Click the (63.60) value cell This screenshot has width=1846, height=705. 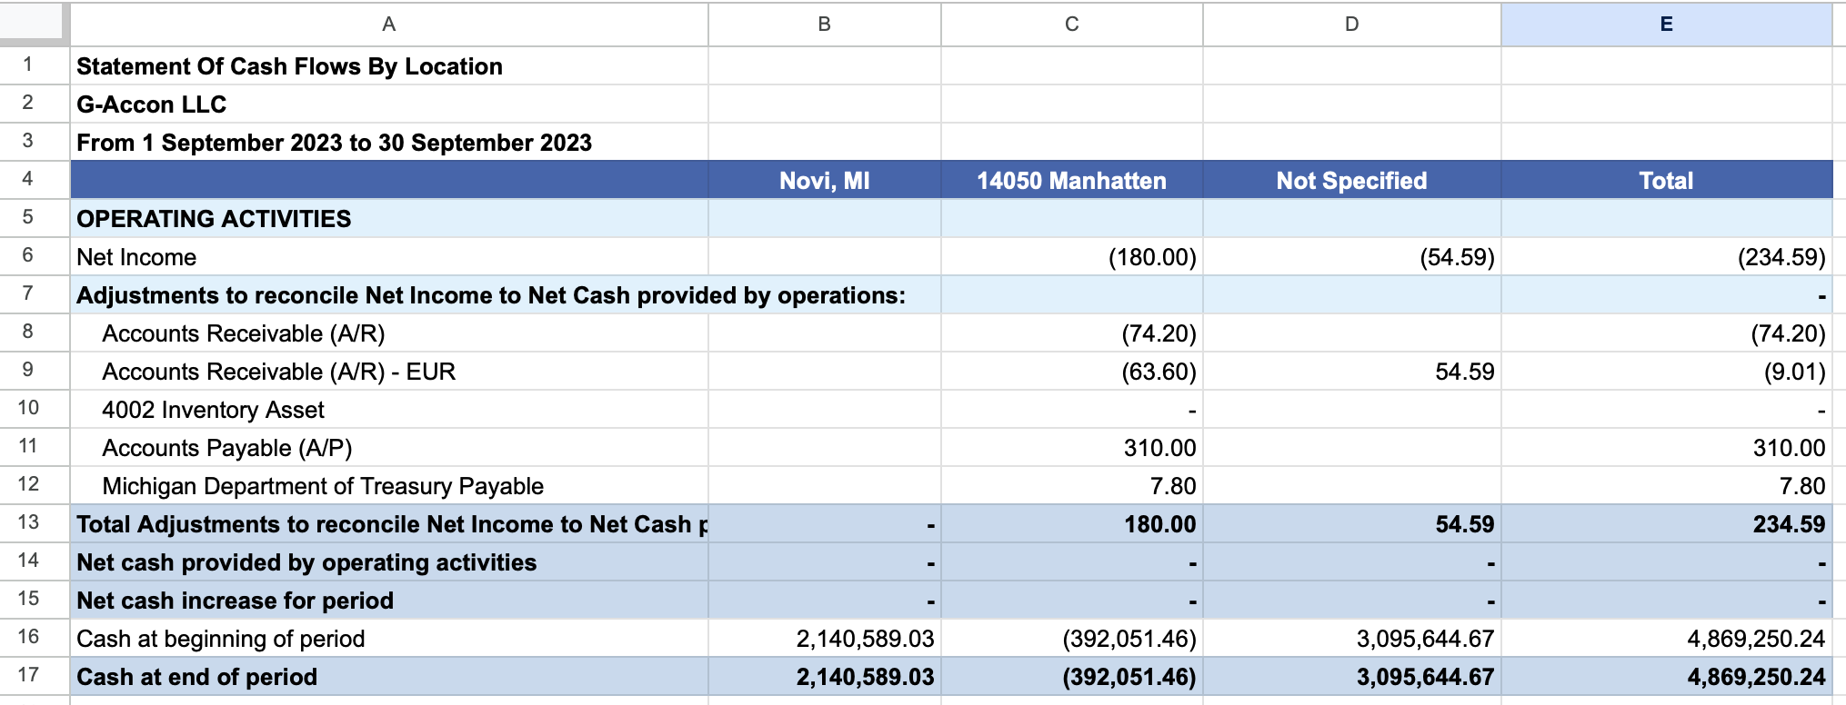pyautogui.click(x=1072, y=371)
